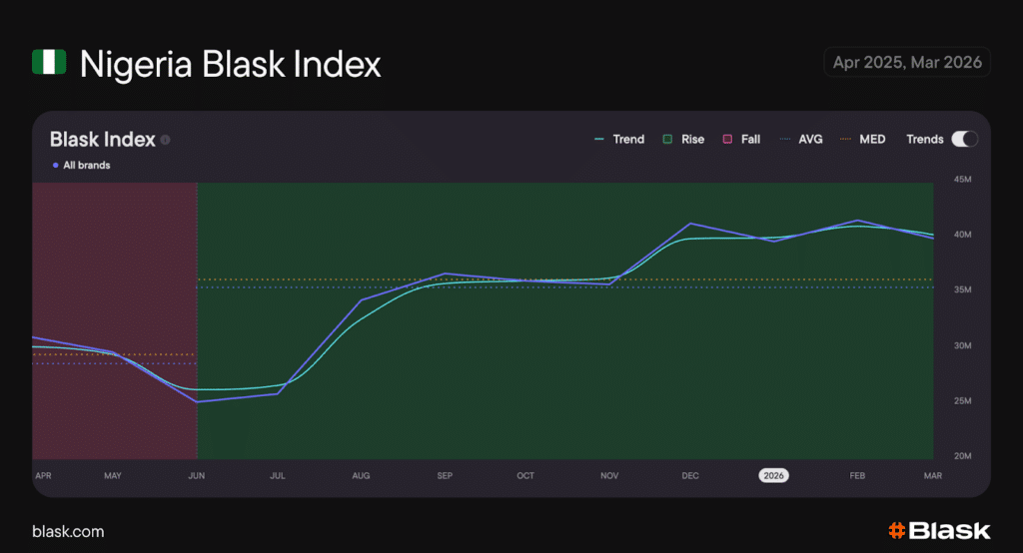Click the APR label on the axis
The width and height of the screenshot is (1023, 553).
(x=43, y=475)
